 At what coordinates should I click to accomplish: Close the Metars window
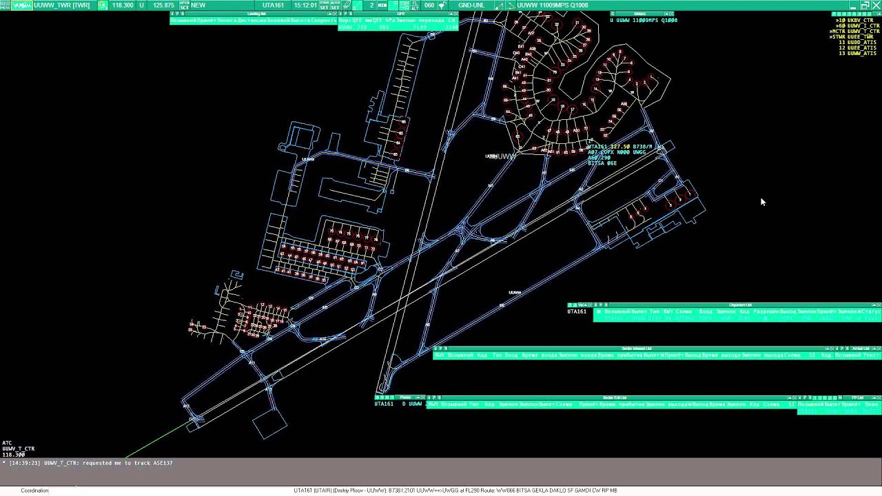[671, 14]
